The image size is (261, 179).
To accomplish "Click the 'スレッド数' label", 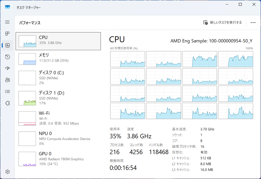I will click(136, 145).
